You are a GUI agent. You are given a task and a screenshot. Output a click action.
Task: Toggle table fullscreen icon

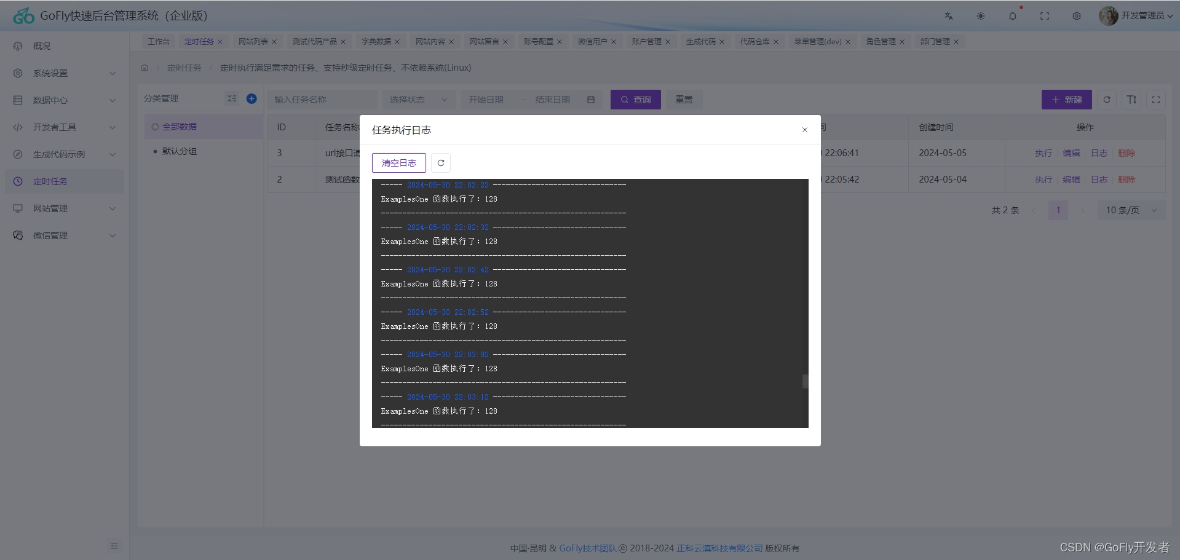click(1156, 100)
